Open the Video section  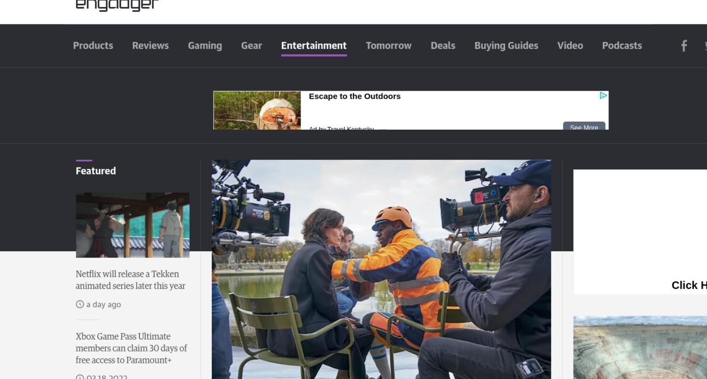(570, 46)
